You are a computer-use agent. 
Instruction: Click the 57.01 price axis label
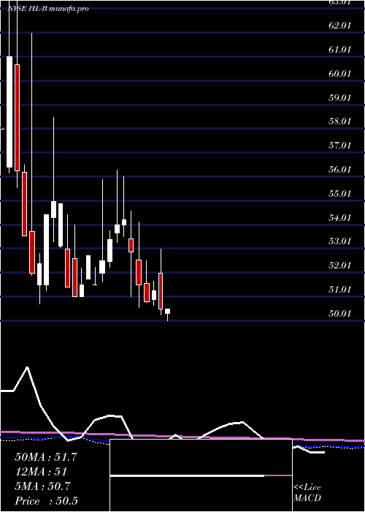(x=340, y=146)
